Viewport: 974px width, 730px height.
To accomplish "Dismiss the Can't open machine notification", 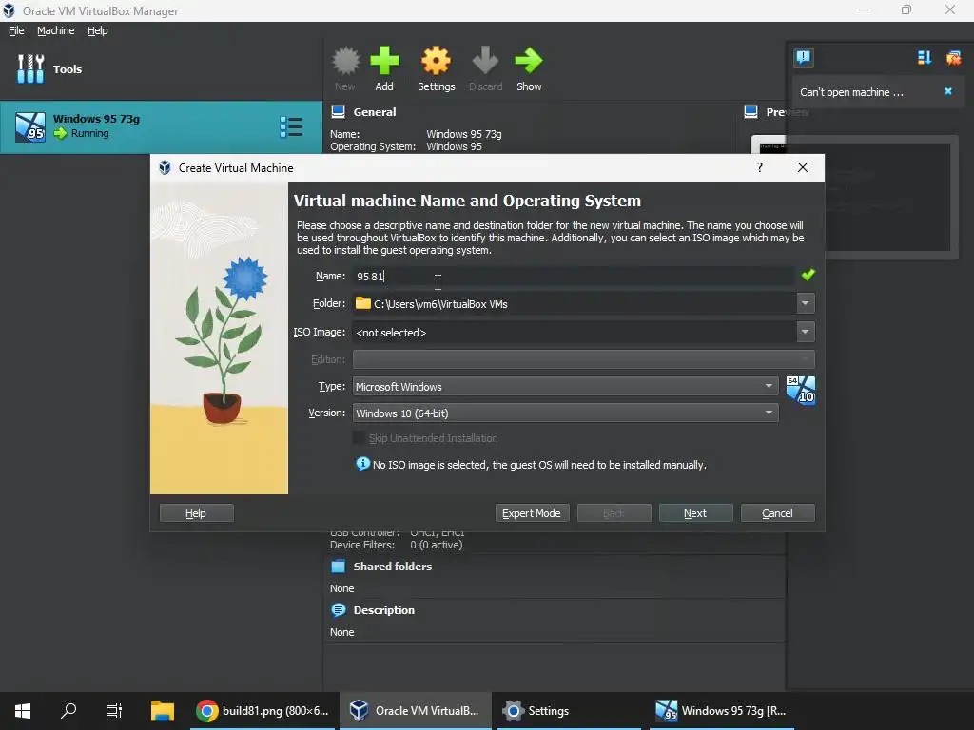I will (948, 91).
